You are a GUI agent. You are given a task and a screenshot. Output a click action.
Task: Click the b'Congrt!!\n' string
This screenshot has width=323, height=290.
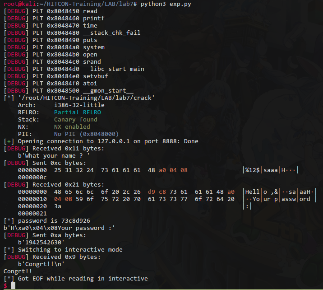click(42, 264)
